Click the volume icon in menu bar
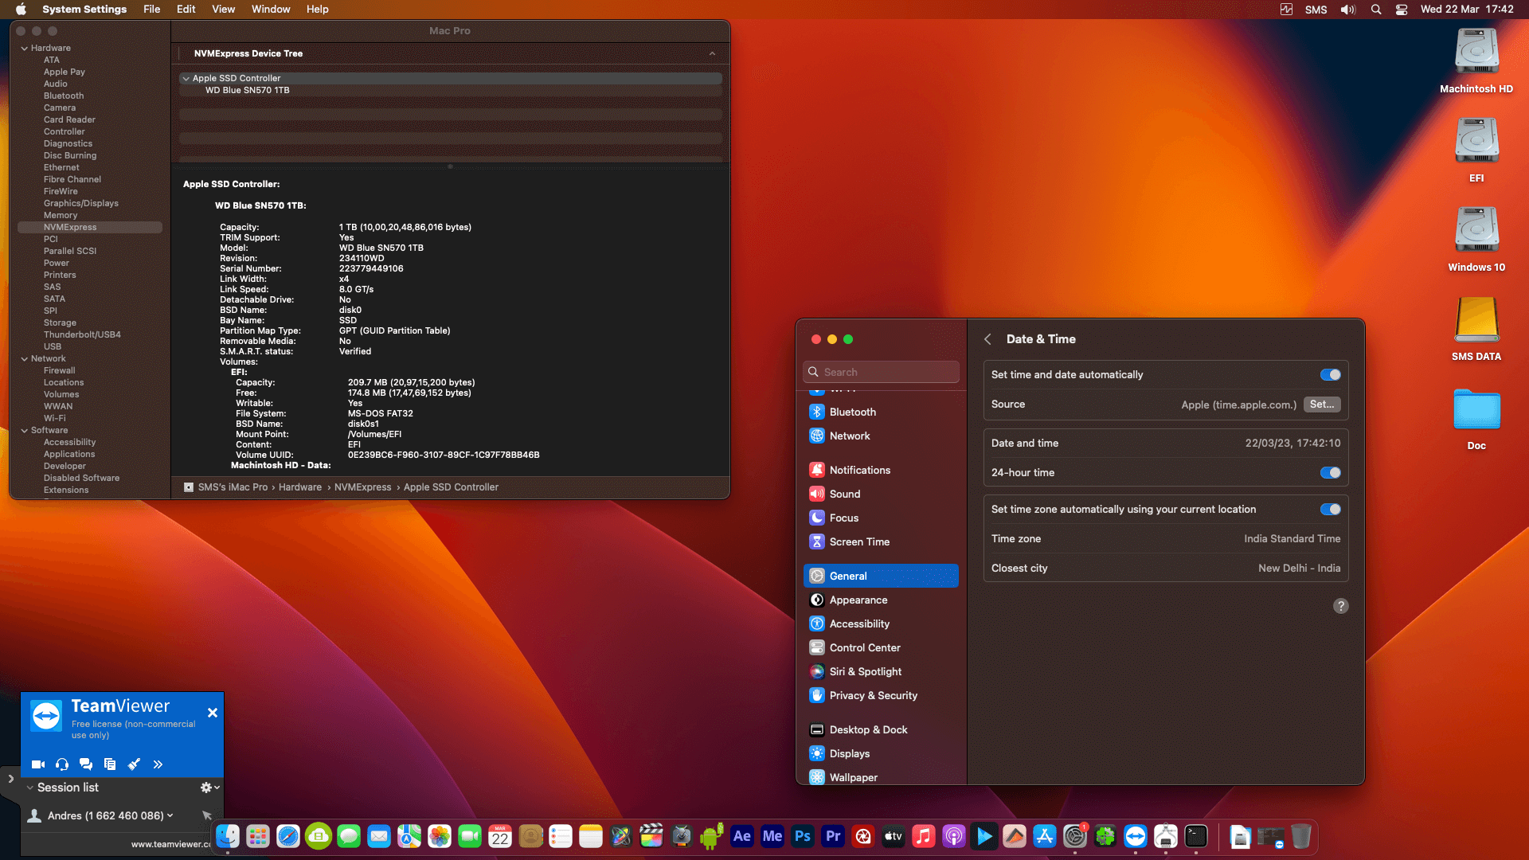The image size is (1529, 860). pyautogui.click(x=1347, y=10)
